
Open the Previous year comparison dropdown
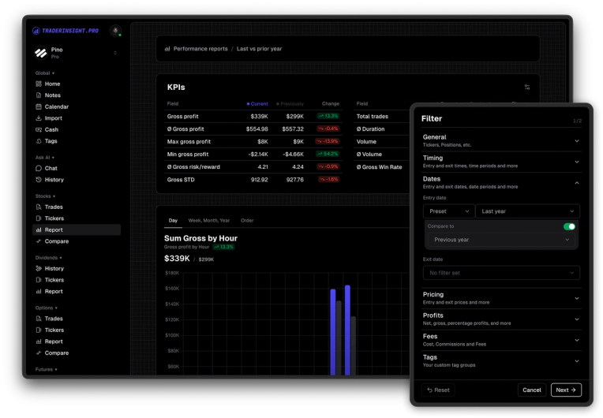[x=501, y=240]
